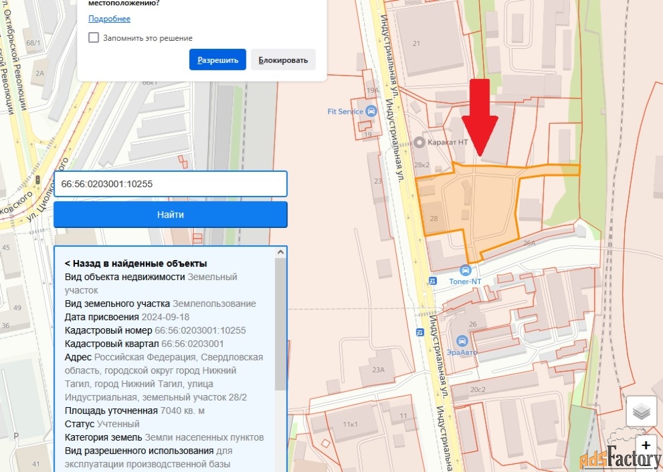Click the Площадь уточненная 7040 кв. м line

click(x=134, y=410)
